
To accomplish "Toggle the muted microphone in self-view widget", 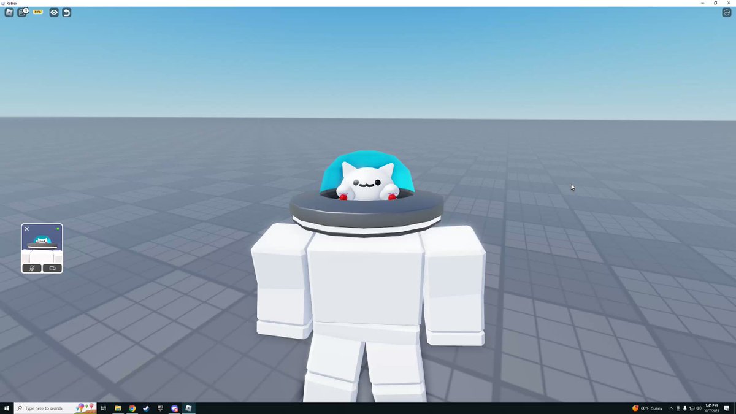I will click(32, 268).
